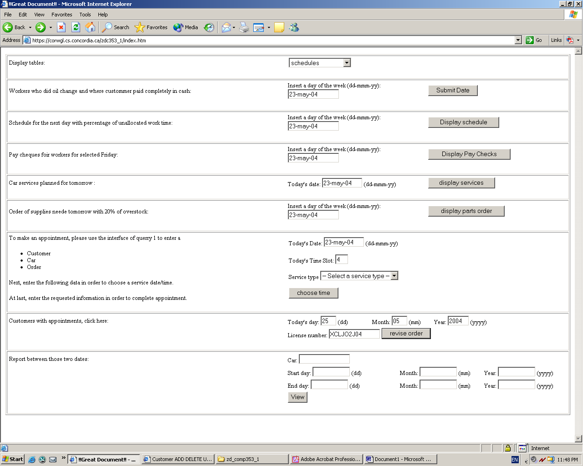Screen dimensions: 583x466
Task: Open the Tools menu
Action: point(85,15)
